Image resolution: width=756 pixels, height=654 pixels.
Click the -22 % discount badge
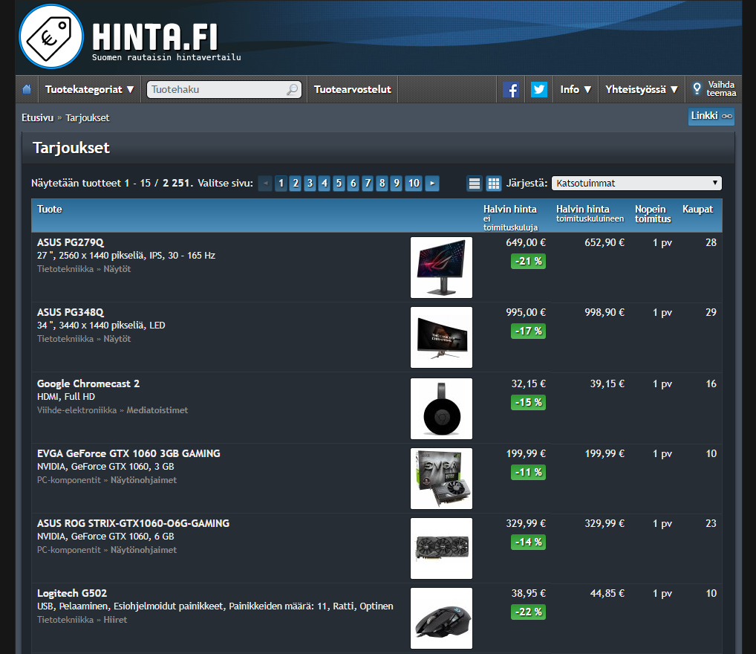click(x=529, y=612)
